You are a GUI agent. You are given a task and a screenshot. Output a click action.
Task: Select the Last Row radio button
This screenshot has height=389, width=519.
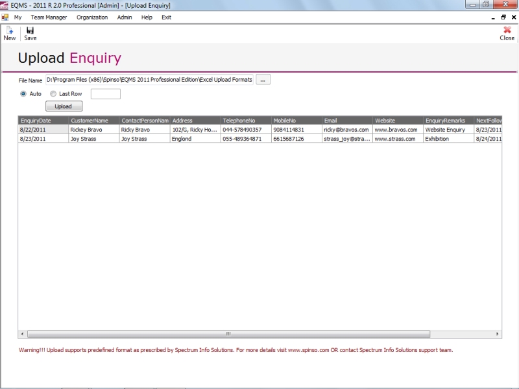tap(53, 94)
